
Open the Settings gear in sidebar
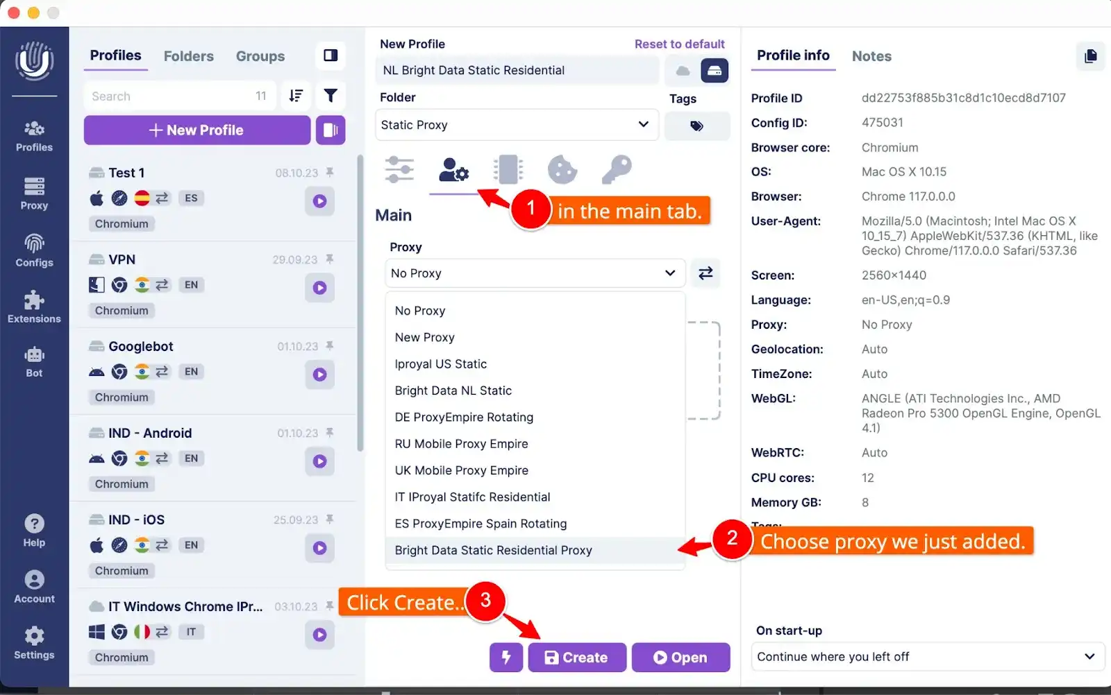(x=34, y=643)
